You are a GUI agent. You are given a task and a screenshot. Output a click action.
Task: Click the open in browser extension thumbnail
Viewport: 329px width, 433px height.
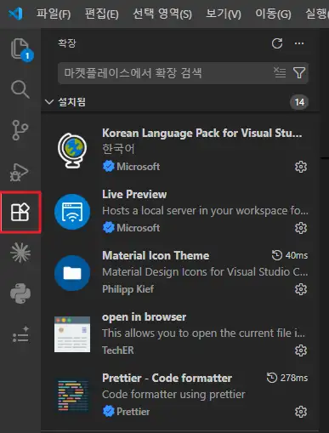point(72,334)
